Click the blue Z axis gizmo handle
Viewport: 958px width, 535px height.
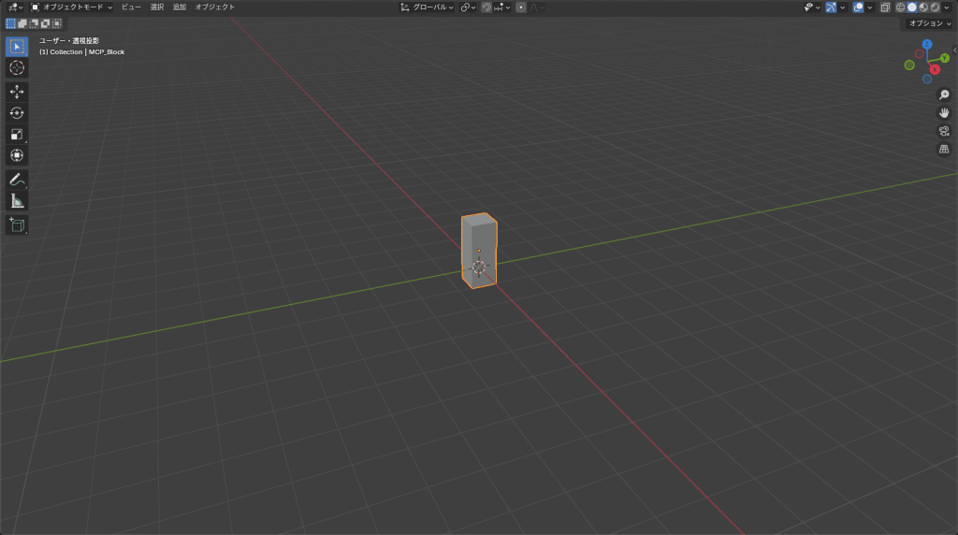point(927,45)
